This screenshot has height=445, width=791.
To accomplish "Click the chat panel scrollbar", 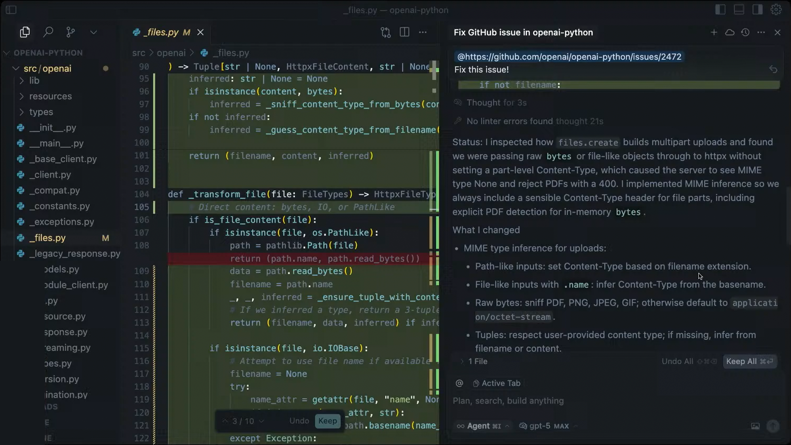I will [x=787, y=210].
